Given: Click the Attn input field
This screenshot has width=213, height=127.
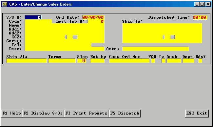Looking at the screenshot, I should tap(155, 49).
